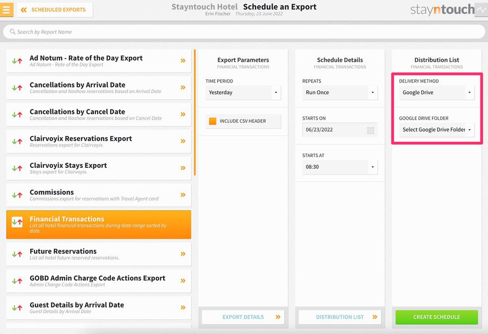The image size is (488, 334).
Task: Click export arrows icon for Ad Notum
Action: click(x=17, y=61)
